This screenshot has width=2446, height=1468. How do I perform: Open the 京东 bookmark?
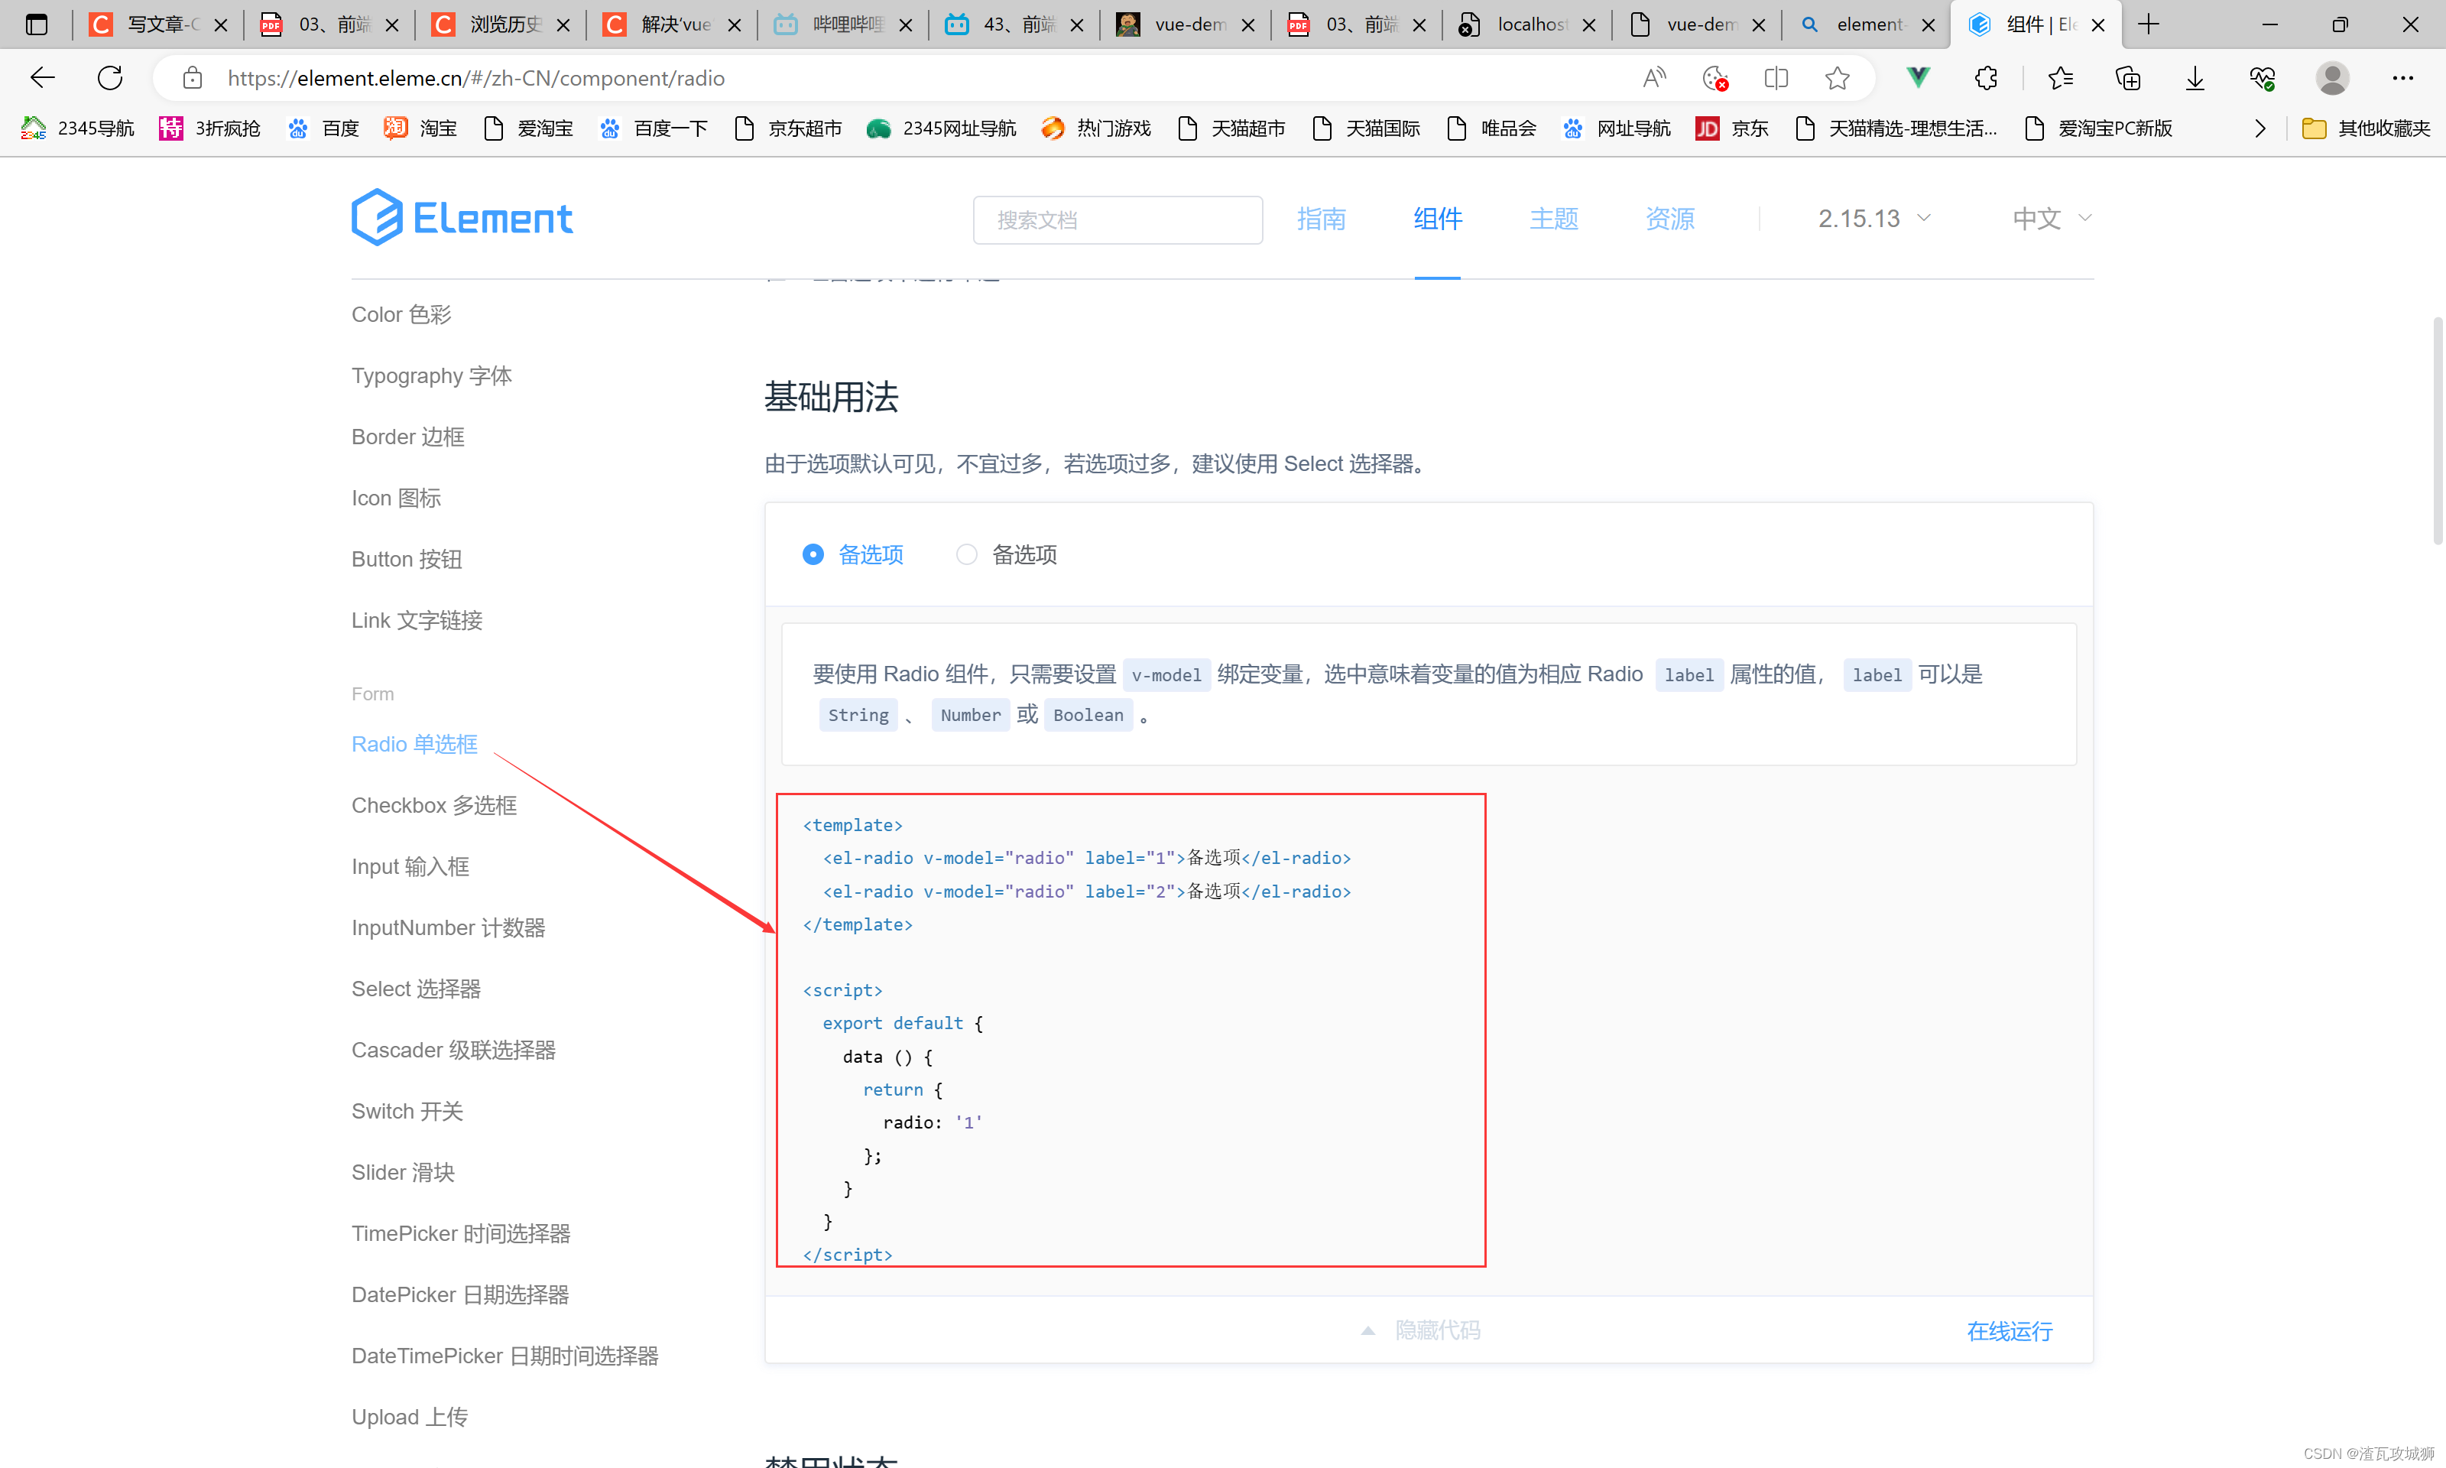point(1732,128)
